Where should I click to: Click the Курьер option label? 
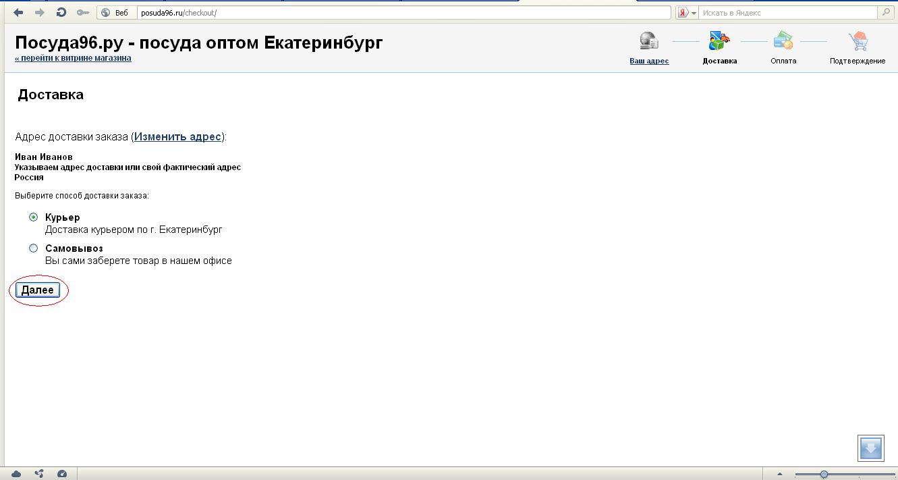[x=63, y=217]
